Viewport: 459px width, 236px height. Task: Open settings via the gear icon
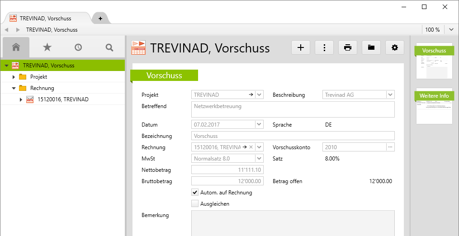[395, 47]
